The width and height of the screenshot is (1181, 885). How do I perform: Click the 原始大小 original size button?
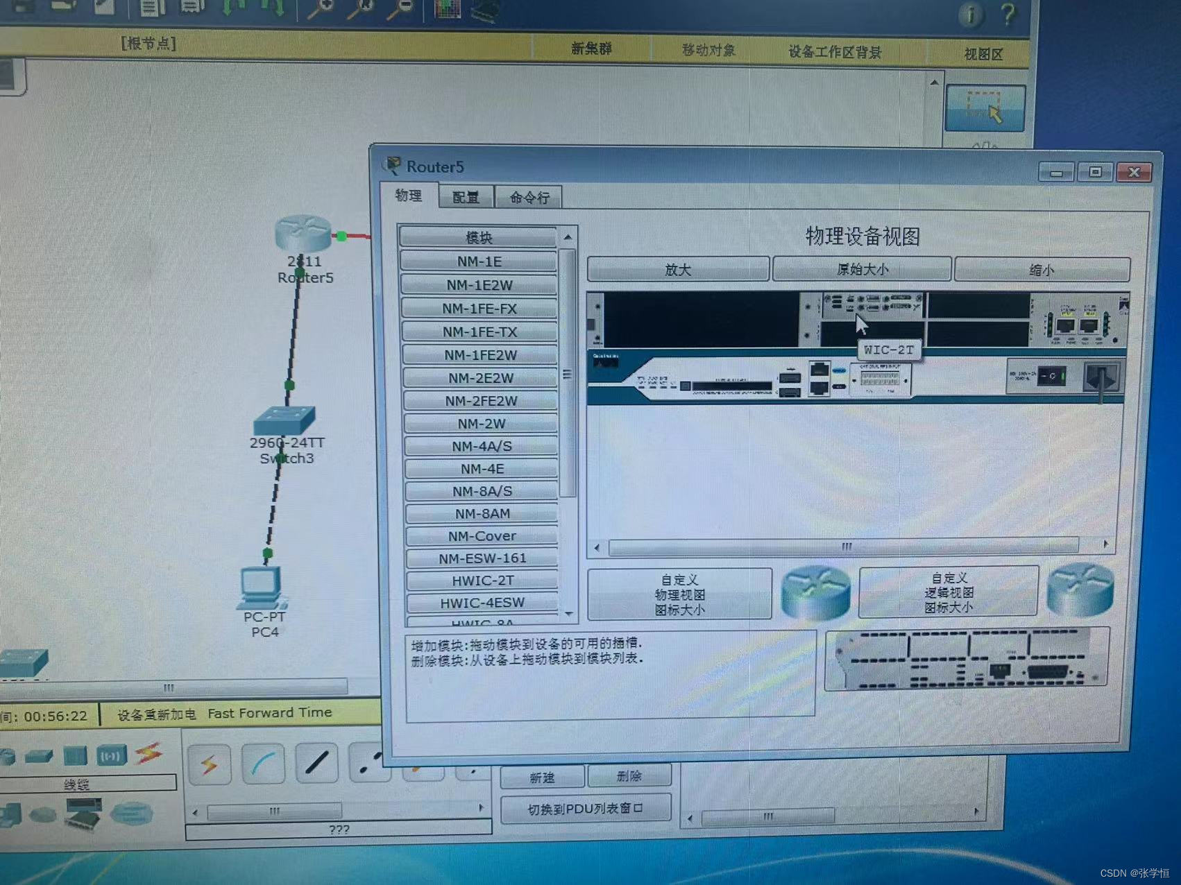click(862, 270)
